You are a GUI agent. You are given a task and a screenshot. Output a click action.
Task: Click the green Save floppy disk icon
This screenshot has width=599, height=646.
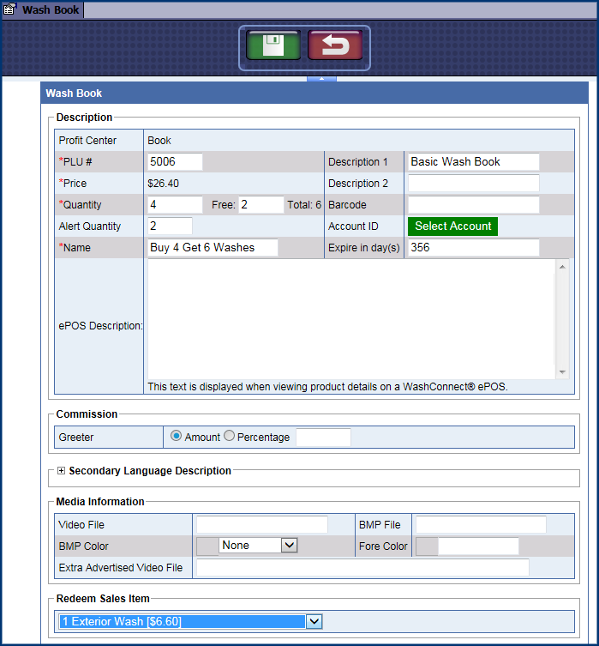[273, 45]
